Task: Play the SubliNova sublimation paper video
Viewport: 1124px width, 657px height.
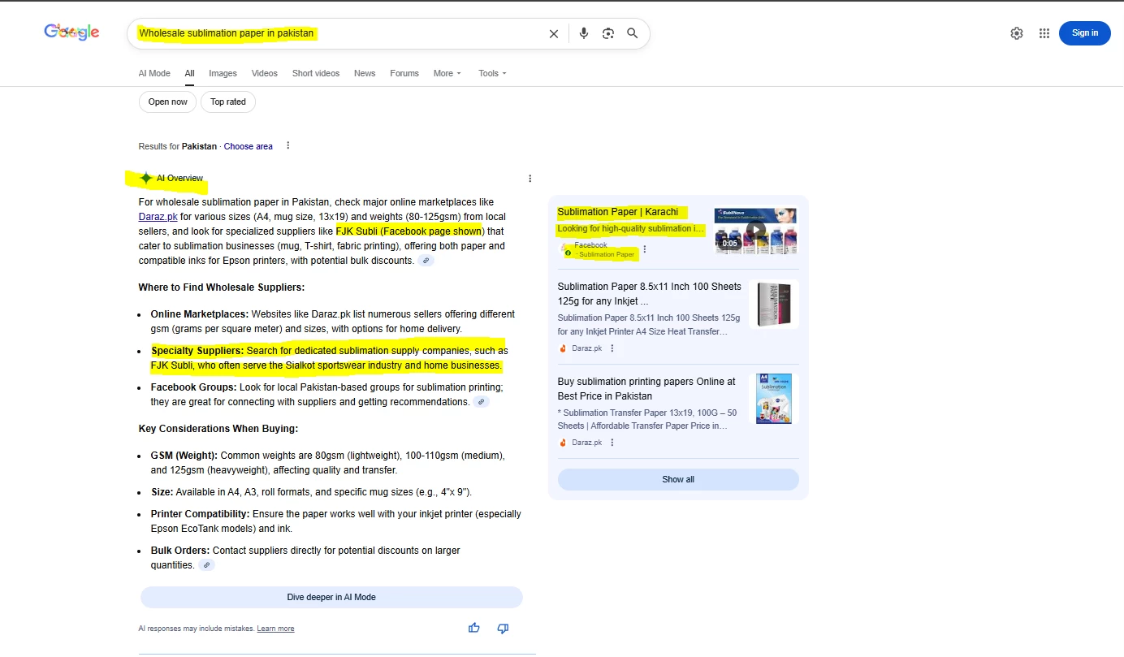Action: tap(755, 230)
